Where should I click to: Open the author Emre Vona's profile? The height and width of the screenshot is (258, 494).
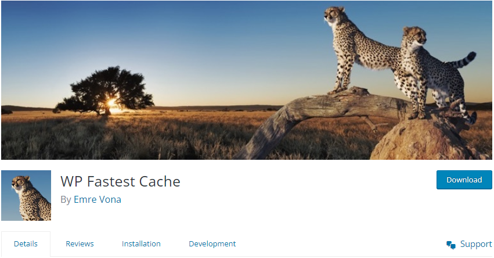click(98, 199)
